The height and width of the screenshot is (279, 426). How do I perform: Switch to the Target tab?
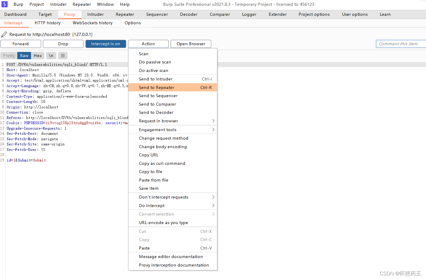tap(45, 14)
